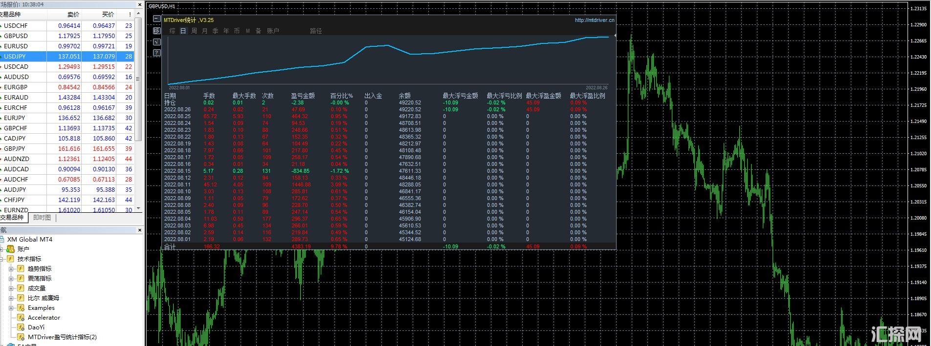Click the 账户 button in statistics panel

pyautogui.click(x=273, y=31)
